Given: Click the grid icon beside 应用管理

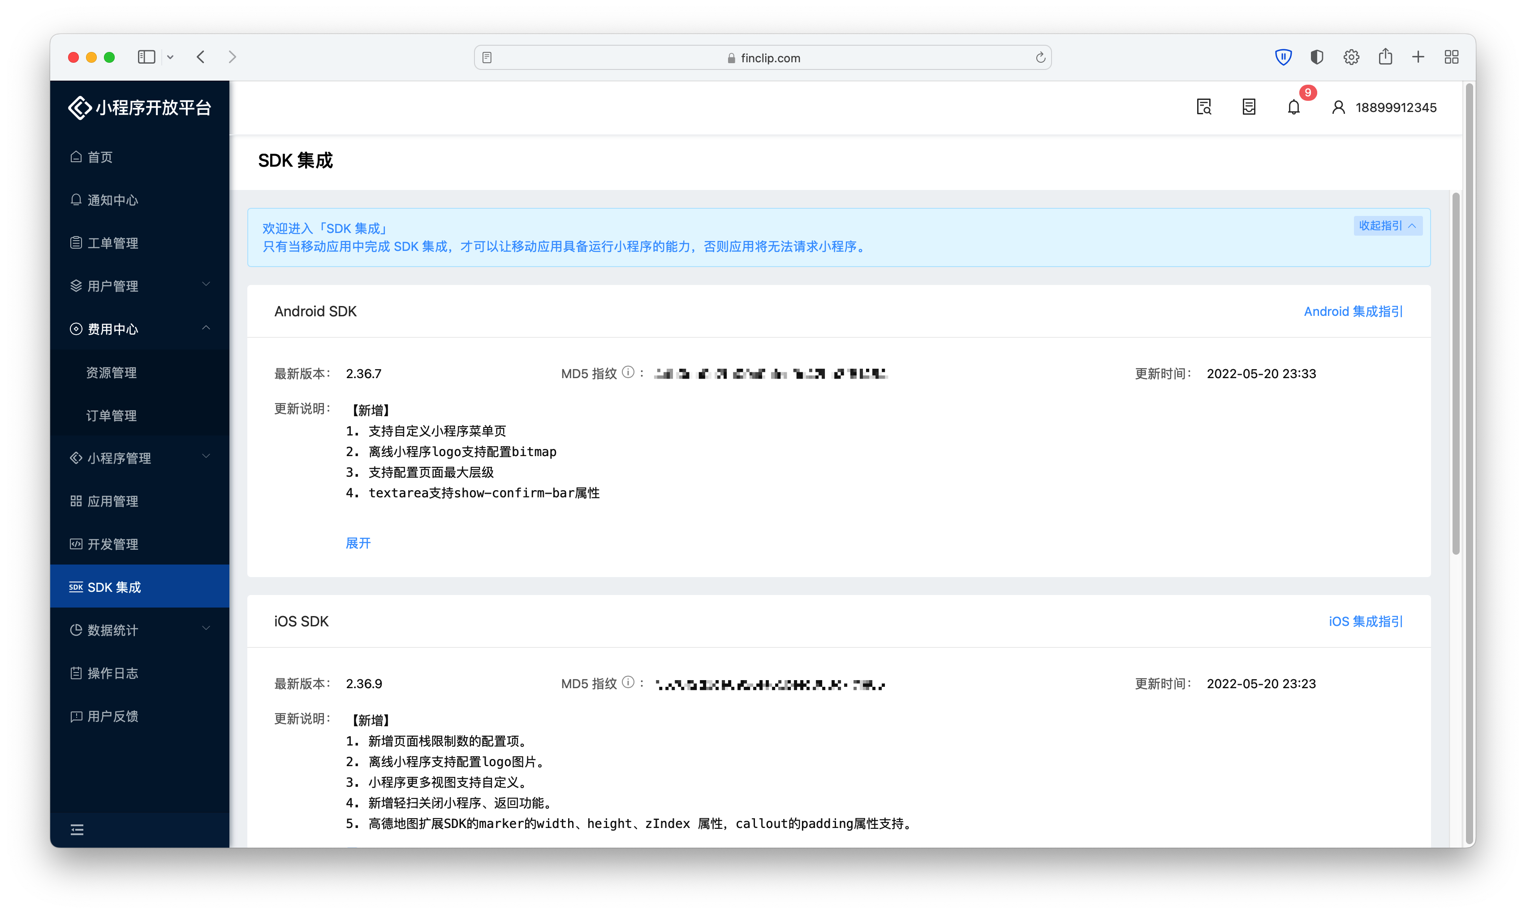Looking at the screenshot, I should coord(76,501).
